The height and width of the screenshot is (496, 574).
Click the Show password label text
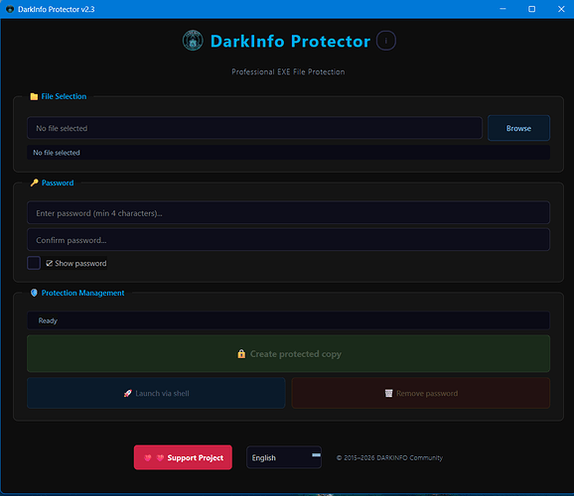click(x=80, y=263)
